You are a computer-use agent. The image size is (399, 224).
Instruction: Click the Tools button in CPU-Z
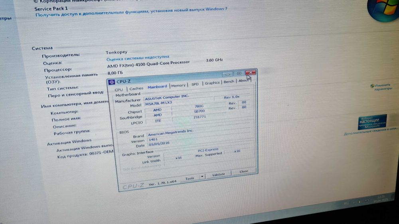tap(190, 178)
